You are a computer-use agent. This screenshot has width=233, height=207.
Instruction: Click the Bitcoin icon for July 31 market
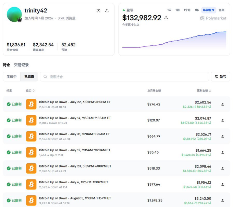tap(31, 136)
